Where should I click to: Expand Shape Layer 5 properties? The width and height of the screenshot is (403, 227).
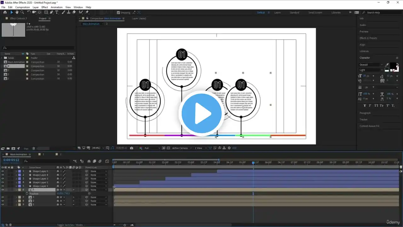(x=16, y=171)
